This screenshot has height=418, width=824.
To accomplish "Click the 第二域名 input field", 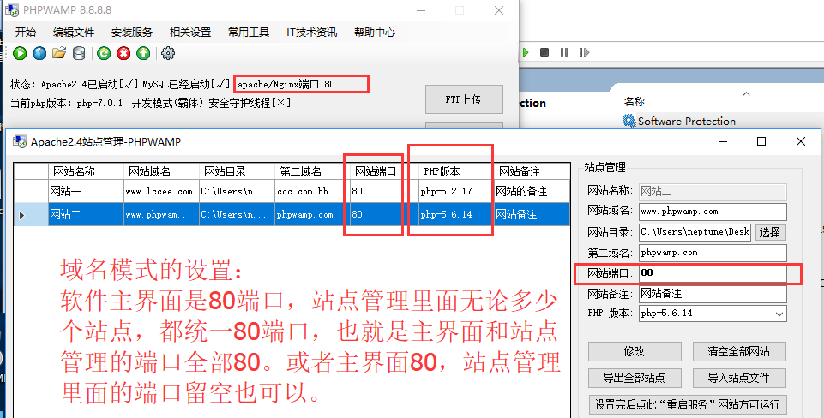I will [x=713, y=253].
